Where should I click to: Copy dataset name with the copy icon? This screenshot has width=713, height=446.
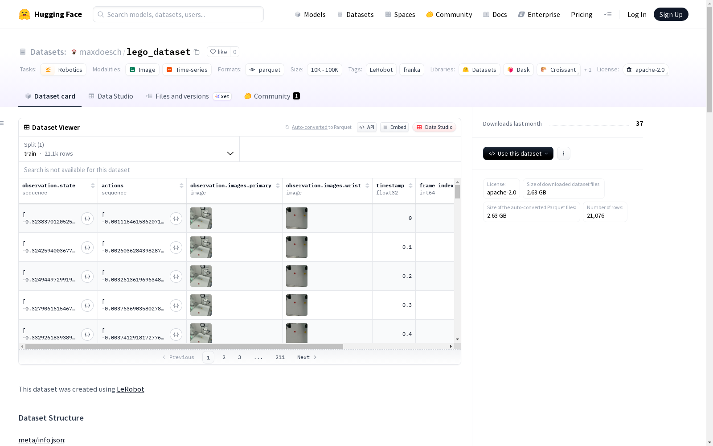pyautogui.click(x=197, y=52)
